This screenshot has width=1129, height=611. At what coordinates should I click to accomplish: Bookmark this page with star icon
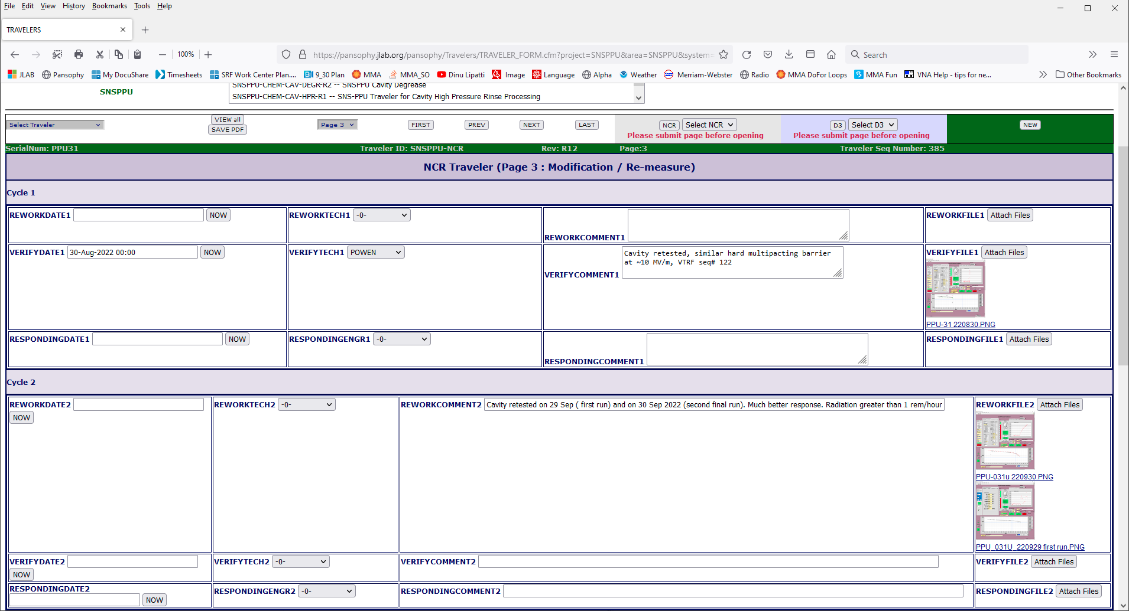point(724,54)
